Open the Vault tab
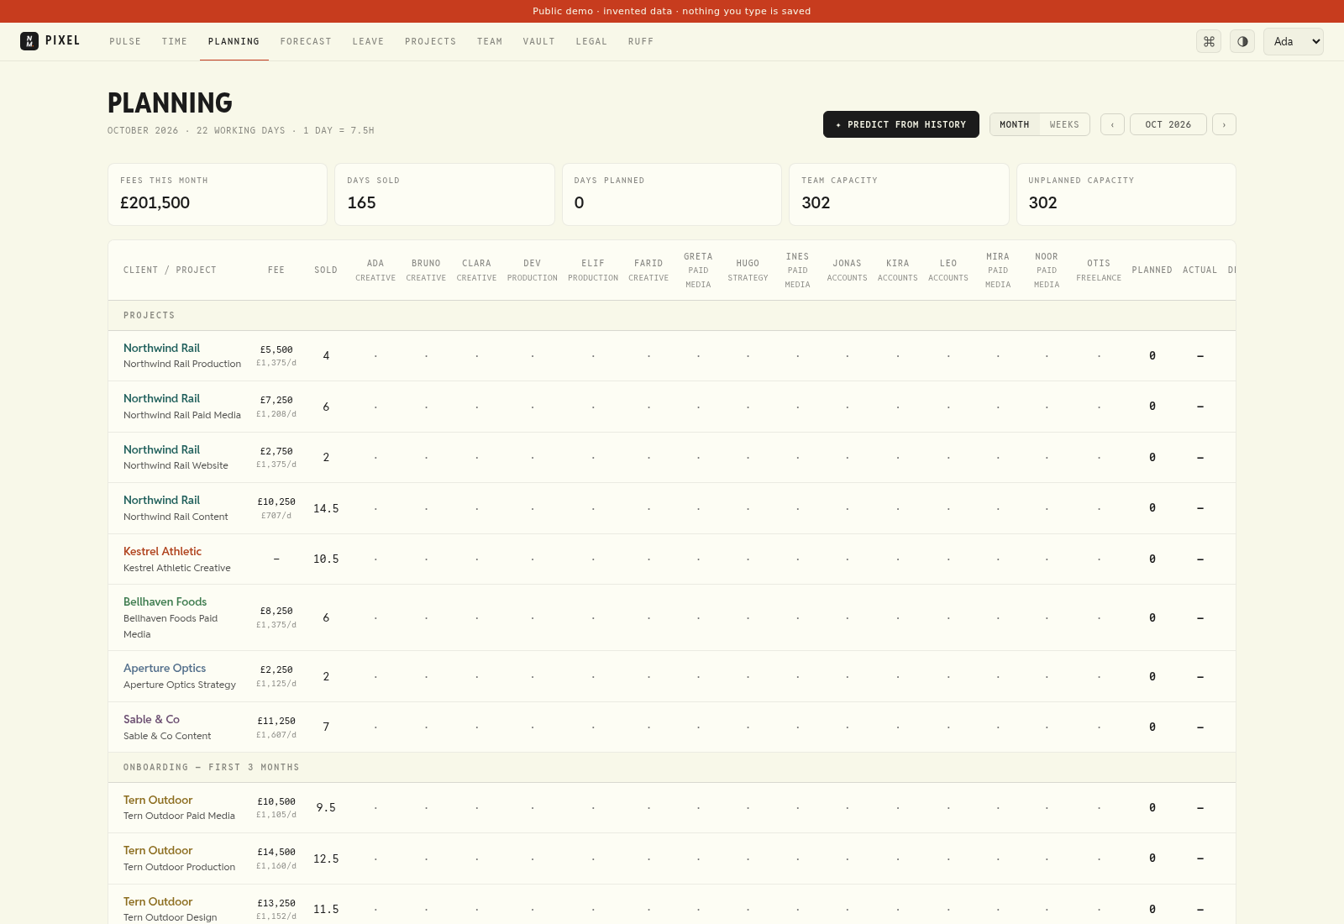Image resolution: width=1344 pixels, height=924 pixels. pyautogui.click(x=539, y=41)
